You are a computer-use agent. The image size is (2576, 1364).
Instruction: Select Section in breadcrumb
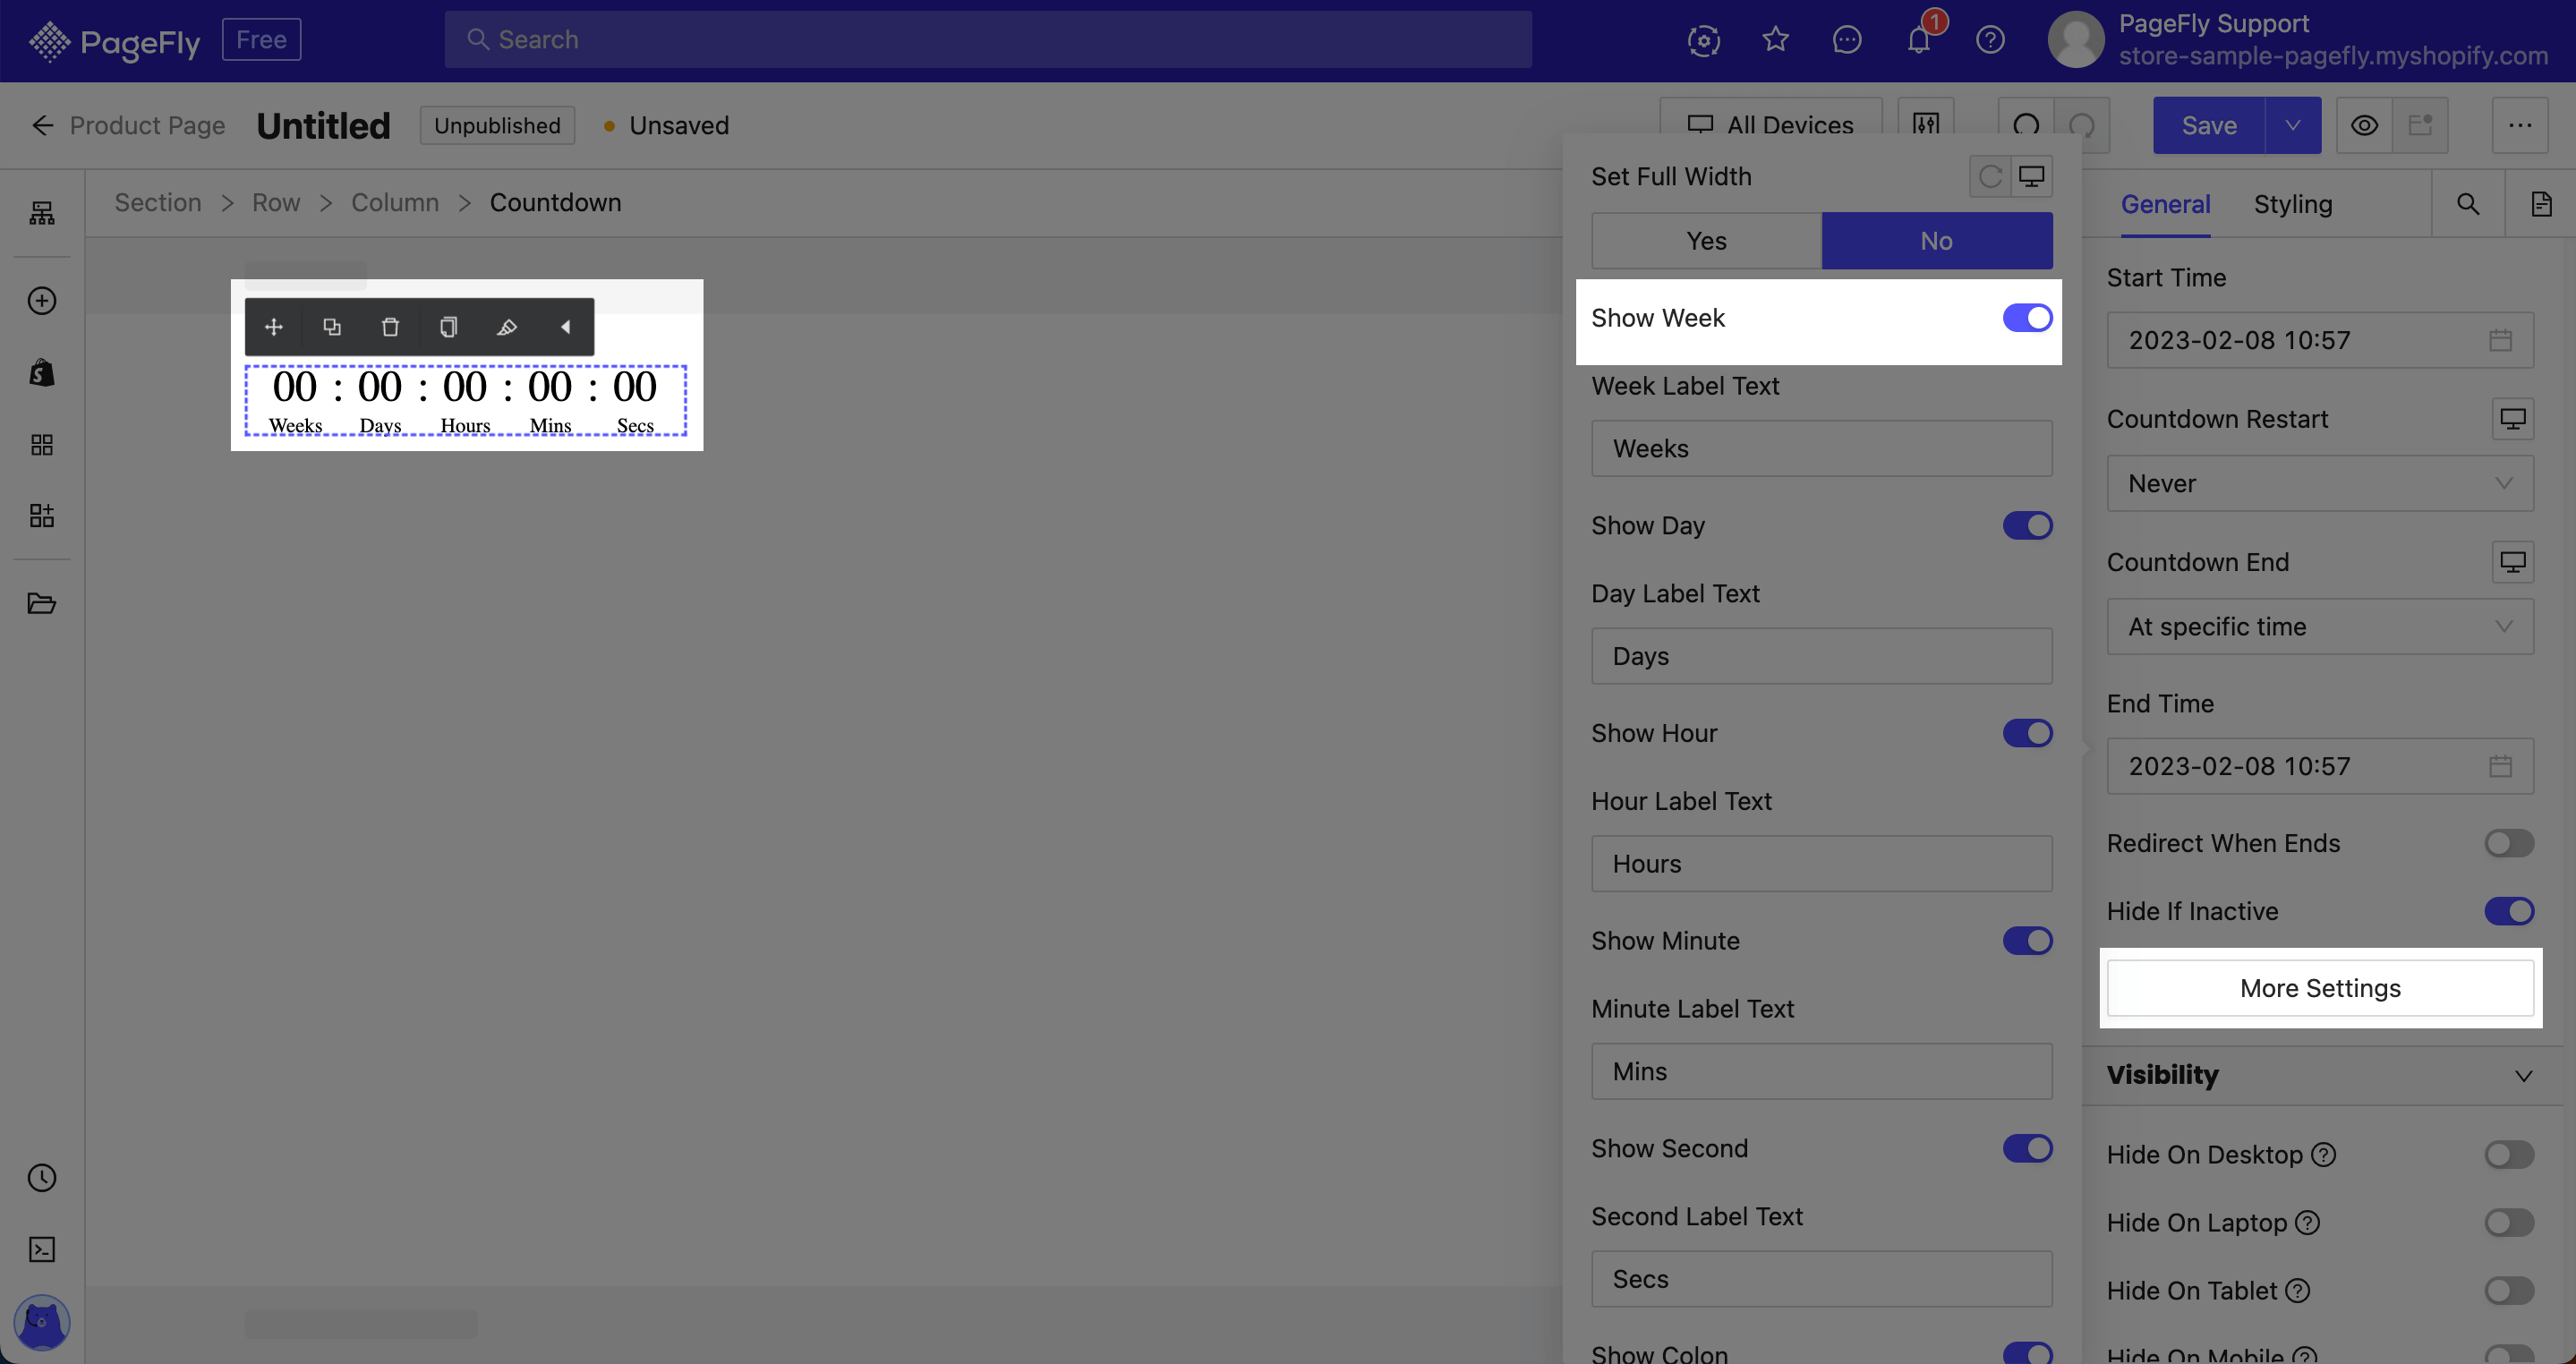pyautogui.click(x=158, y=203)
